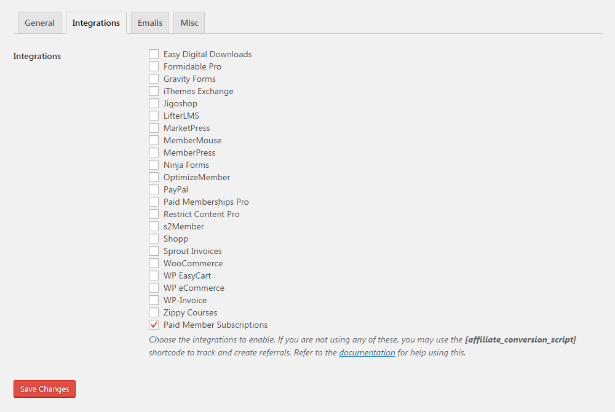Image resolution: width=615 pixels, height=412 pixels.
Task: Toggle the PayPal checkbox
Action: coord(154,189)
